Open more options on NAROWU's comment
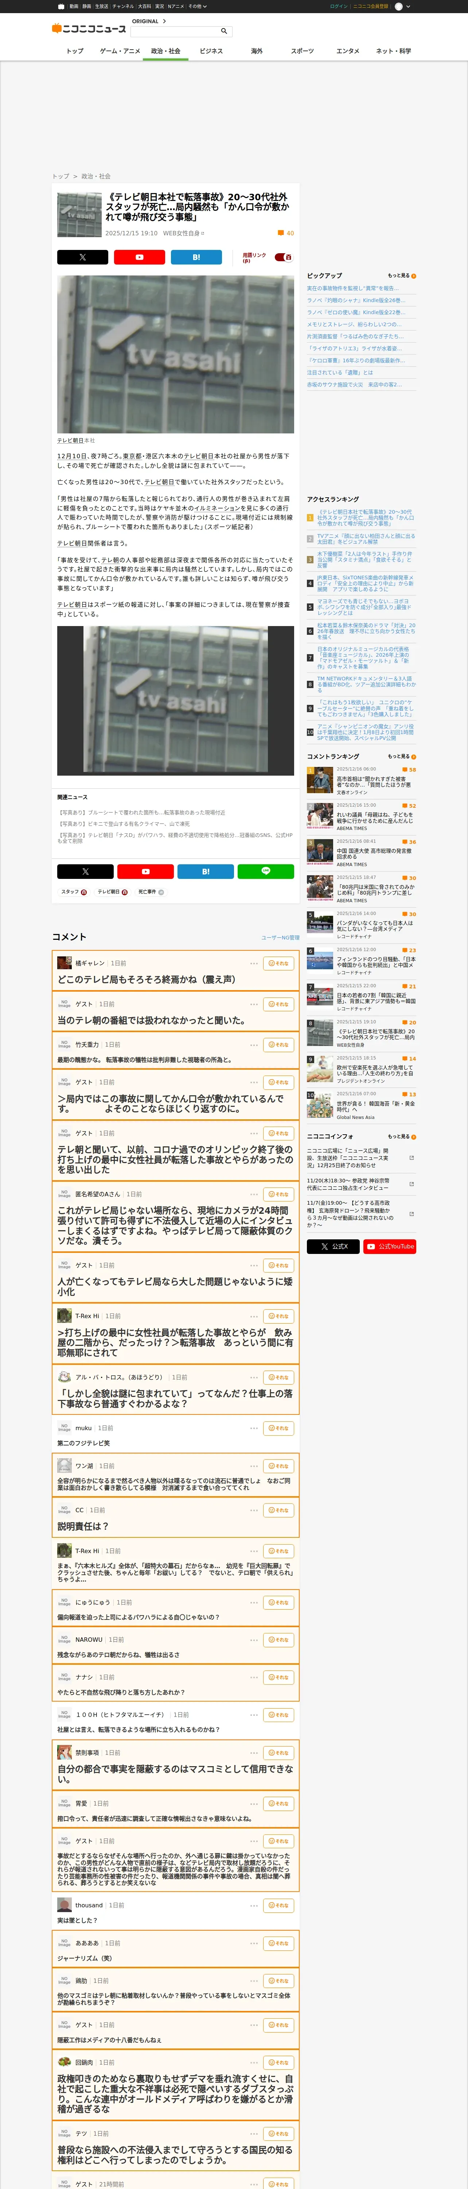The width and height of the screenshot is (468, 2189). pyautogui.click(x=254, y=1639)
